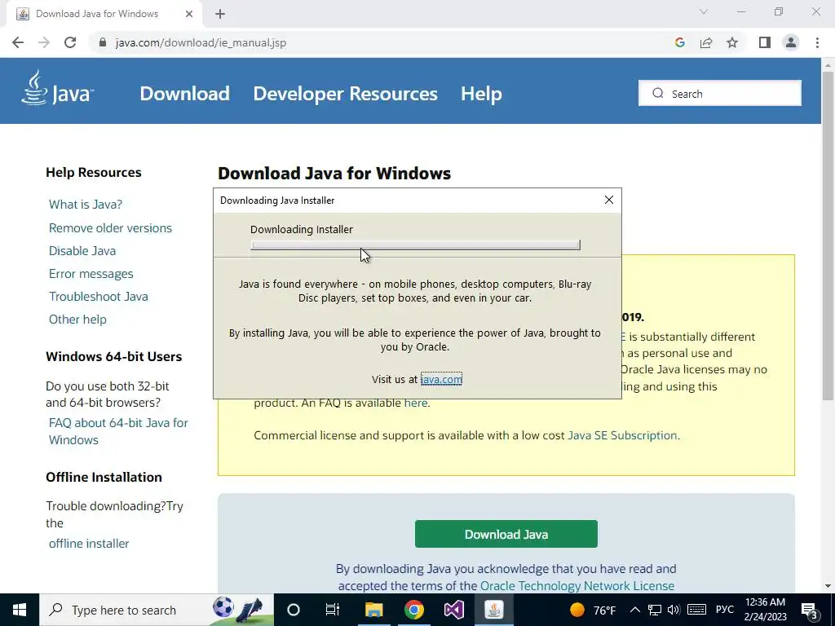835x626 pixels.
Task: Click the browser forward arrow
Action: (x=44, y=42)
